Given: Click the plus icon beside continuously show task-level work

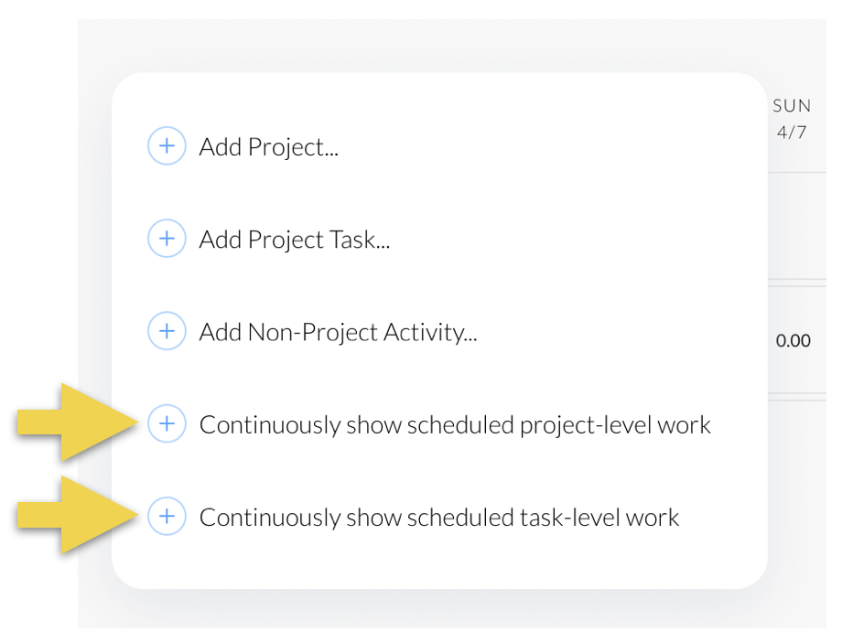Looking at the screenshot, I should click(167, 516).
